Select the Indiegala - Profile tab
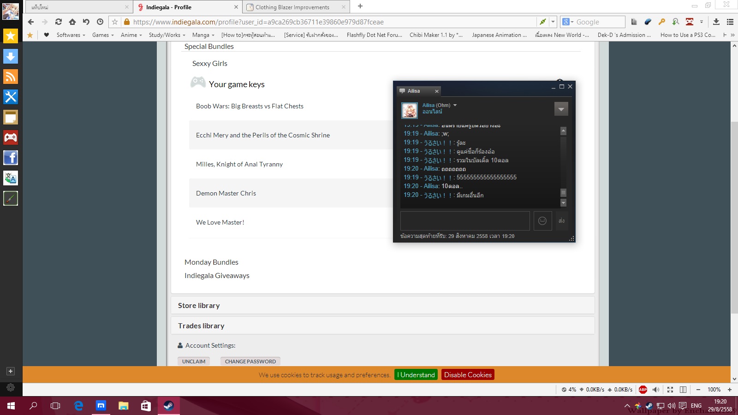The height and width of the screenshot is (415, 738). (188, 7)
